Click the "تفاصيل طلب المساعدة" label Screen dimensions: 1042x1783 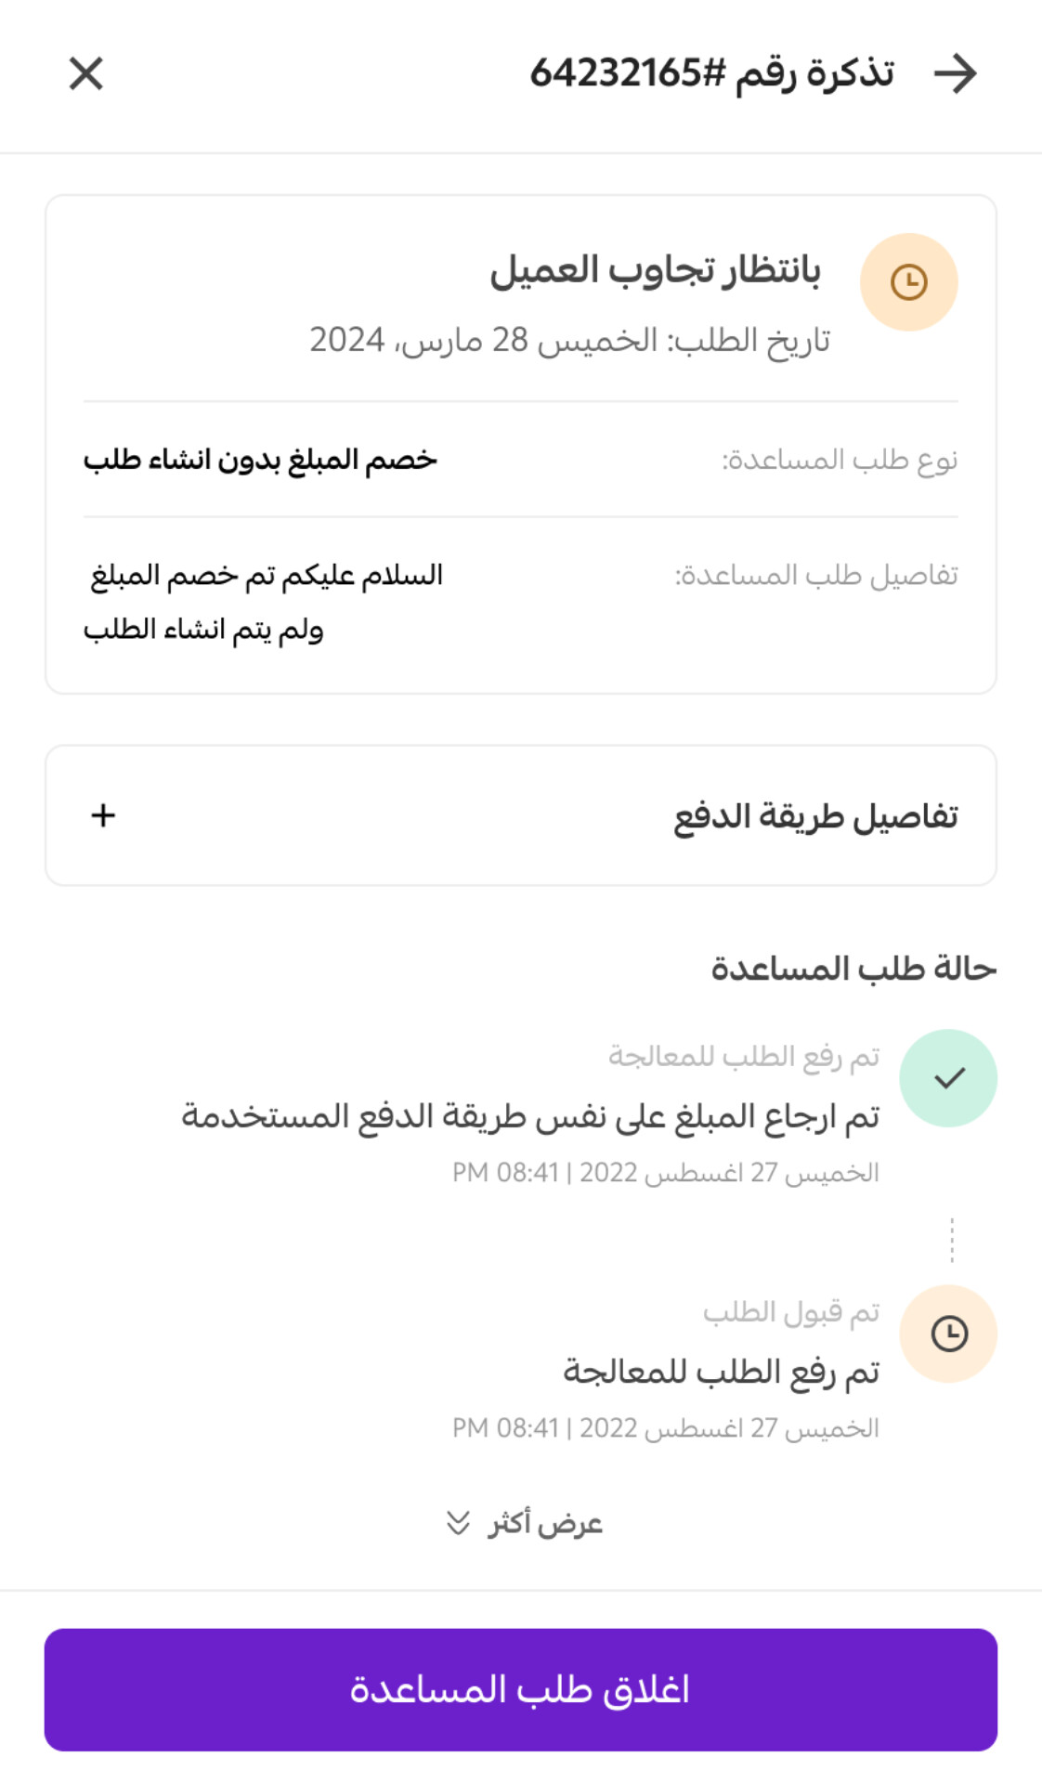click(816, 576)
